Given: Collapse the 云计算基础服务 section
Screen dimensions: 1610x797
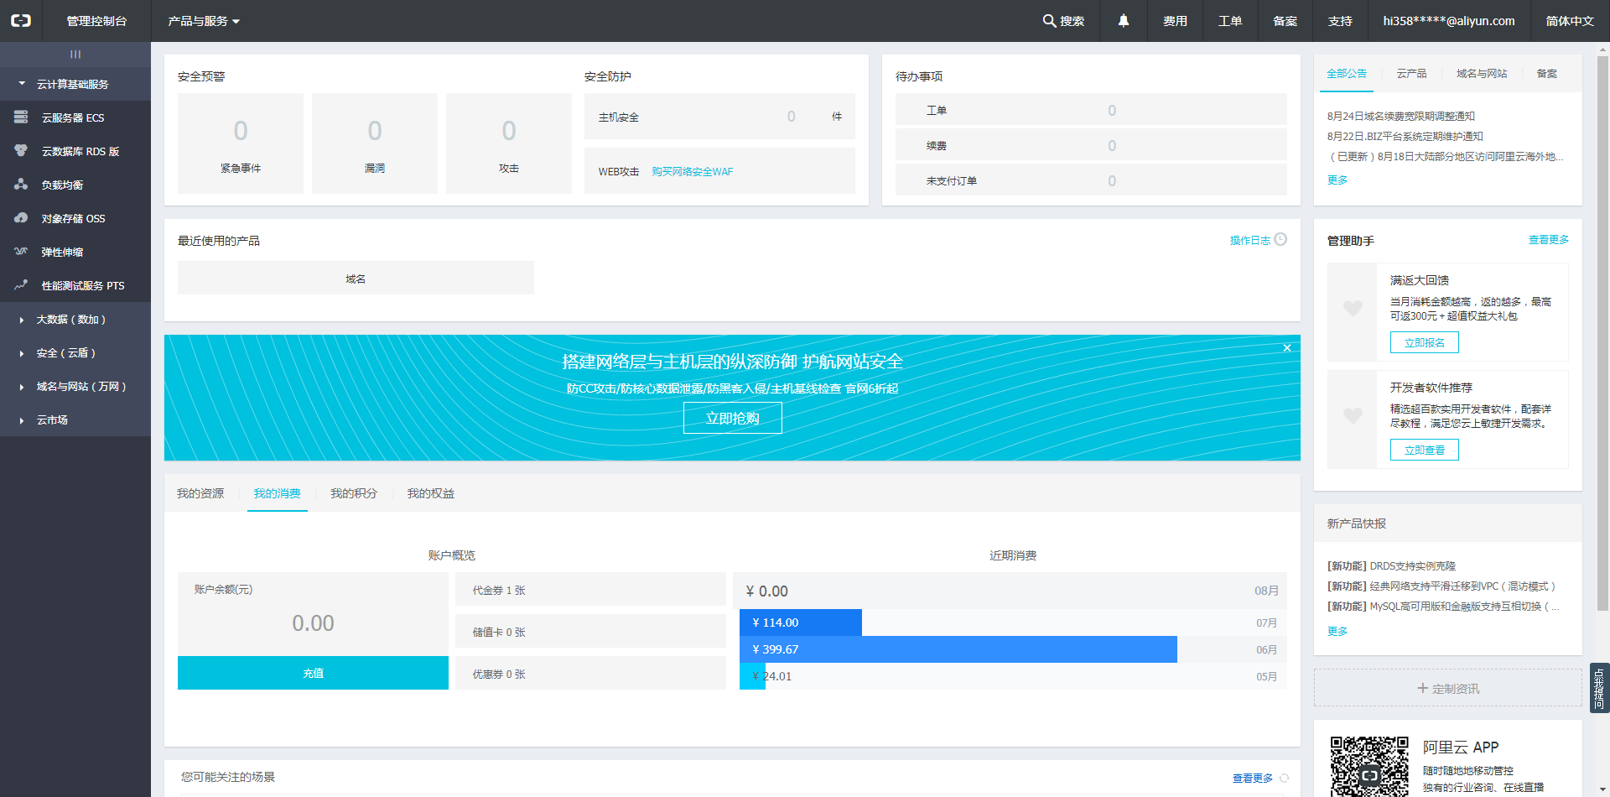Looking at the screenshot, I should pos(75,84).
